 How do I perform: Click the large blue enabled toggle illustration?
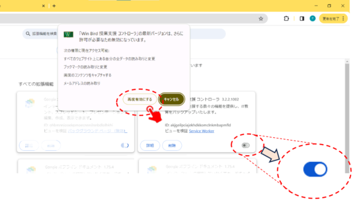pos(315,169)
